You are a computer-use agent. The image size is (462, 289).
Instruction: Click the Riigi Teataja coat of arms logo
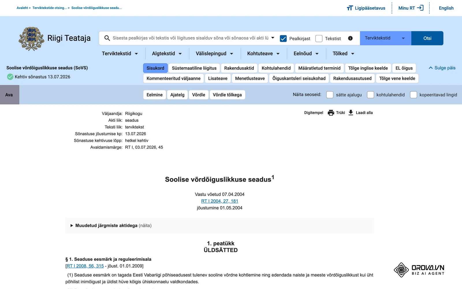tap(31, 39)
